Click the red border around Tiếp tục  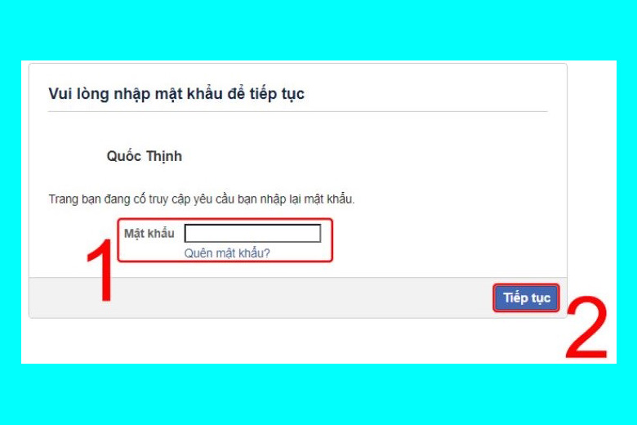point(526,284)
